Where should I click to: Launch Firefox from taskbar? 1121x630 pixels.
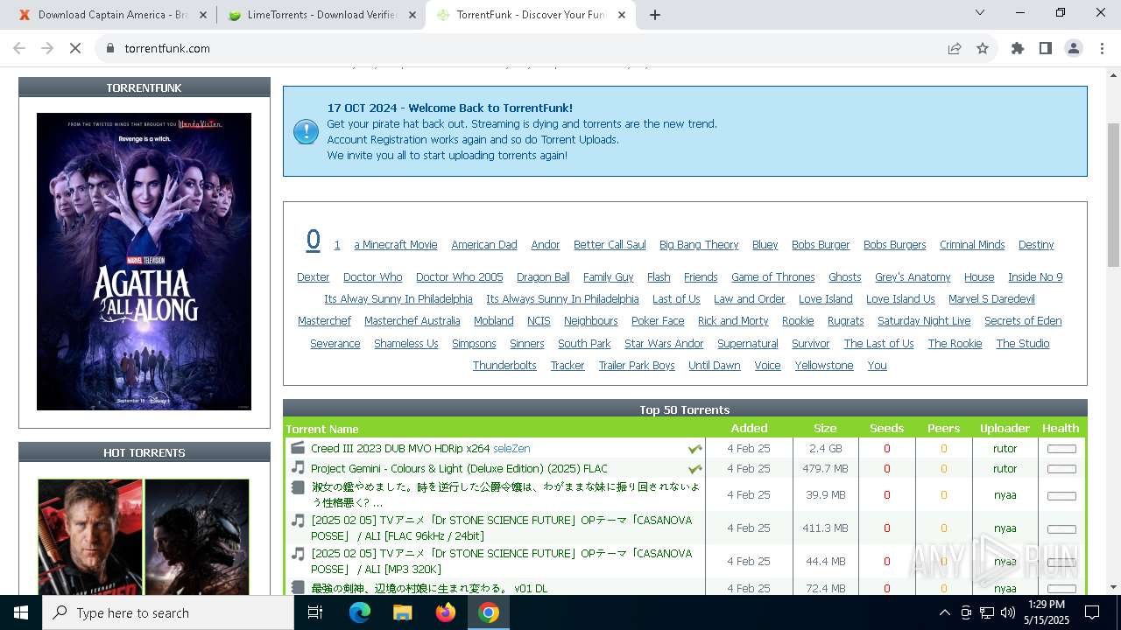[446, 612]
